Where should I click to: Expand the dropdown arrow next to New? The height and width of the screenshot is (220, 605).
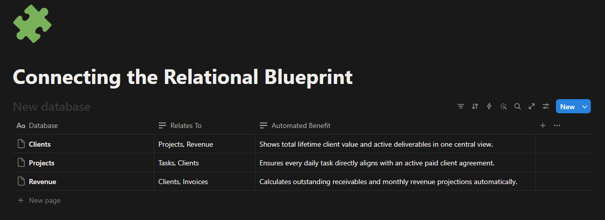(x=585, y=107)
